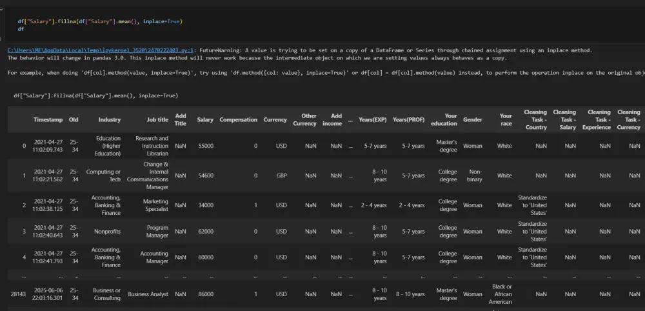645x311 pixels.
Task: Click the 2 - 4 years experience cell
Action: click(374, 205)
